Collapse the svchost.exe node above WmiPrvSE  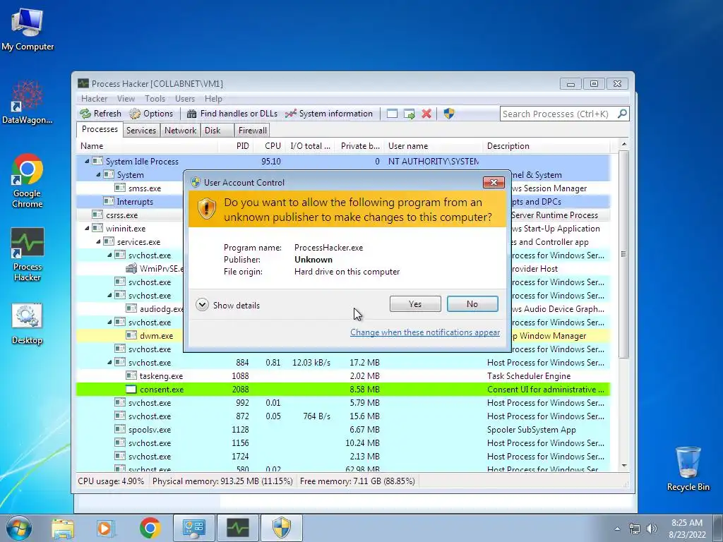click(x=109, y=255)
